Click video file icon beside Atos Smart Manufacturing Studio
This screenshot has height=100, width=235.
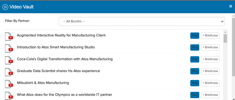point(9,48)
